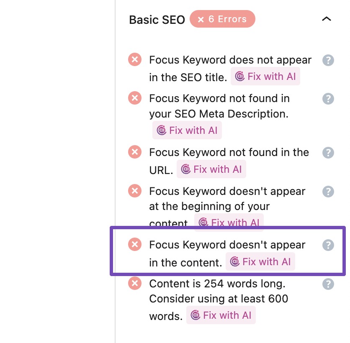Collapse the Basic SEO section
Screen dimensions: 350x343
point(327,19)
